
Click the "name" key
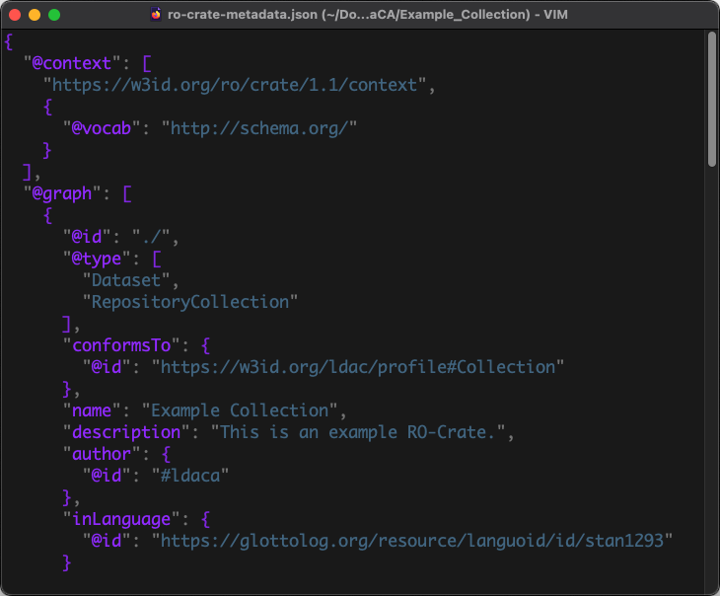point(92,410)
